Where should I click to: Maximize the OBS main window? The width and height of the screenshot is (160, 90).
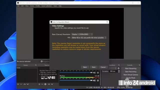[133, 3]
